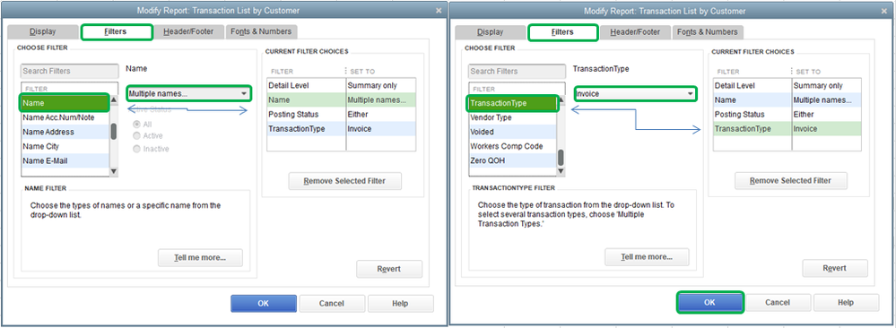The height and width of the screenshot is (328, 896).
Task: Open the Filters tab in left dialog
Action: [117, 32]
